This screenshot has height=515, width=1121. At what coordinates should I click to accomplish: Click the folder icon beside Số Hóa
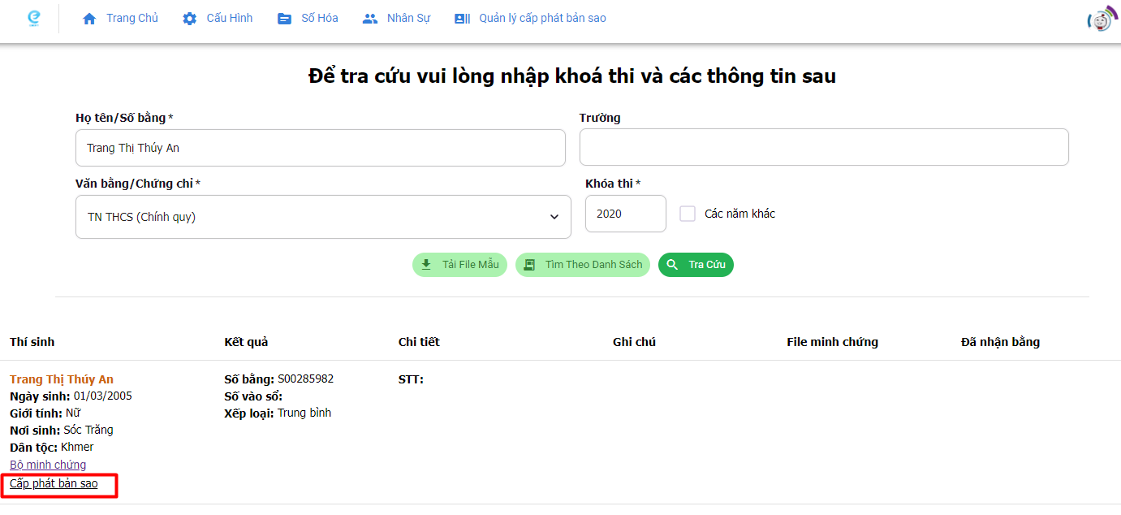[x=284, y=19]
